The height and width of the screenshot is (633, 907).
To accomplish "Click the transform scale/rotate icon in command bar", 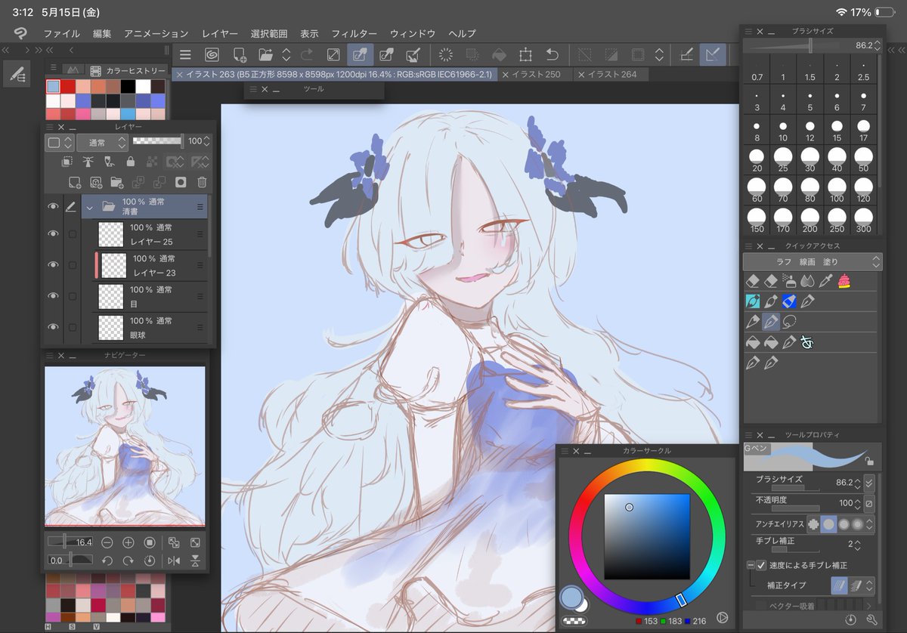I will pos(525,54).
